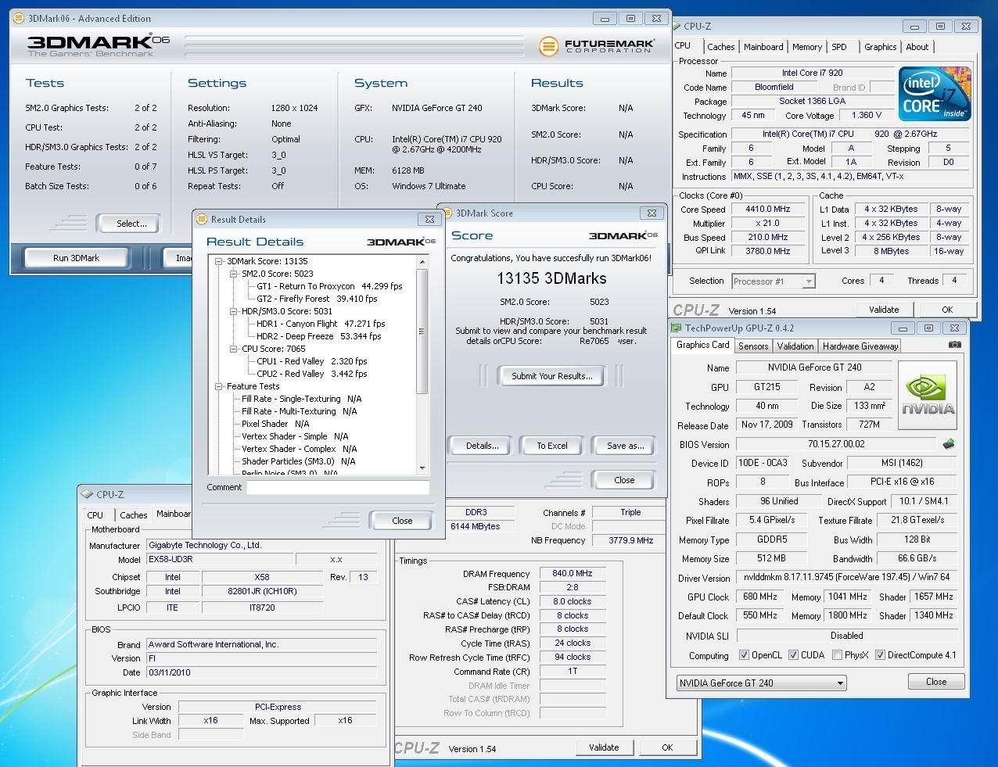Image resolution: width=998 pixels, height=767 pixels.
Task: Select GT1 - Return To Proxycon result
Action: click(329, 286)
